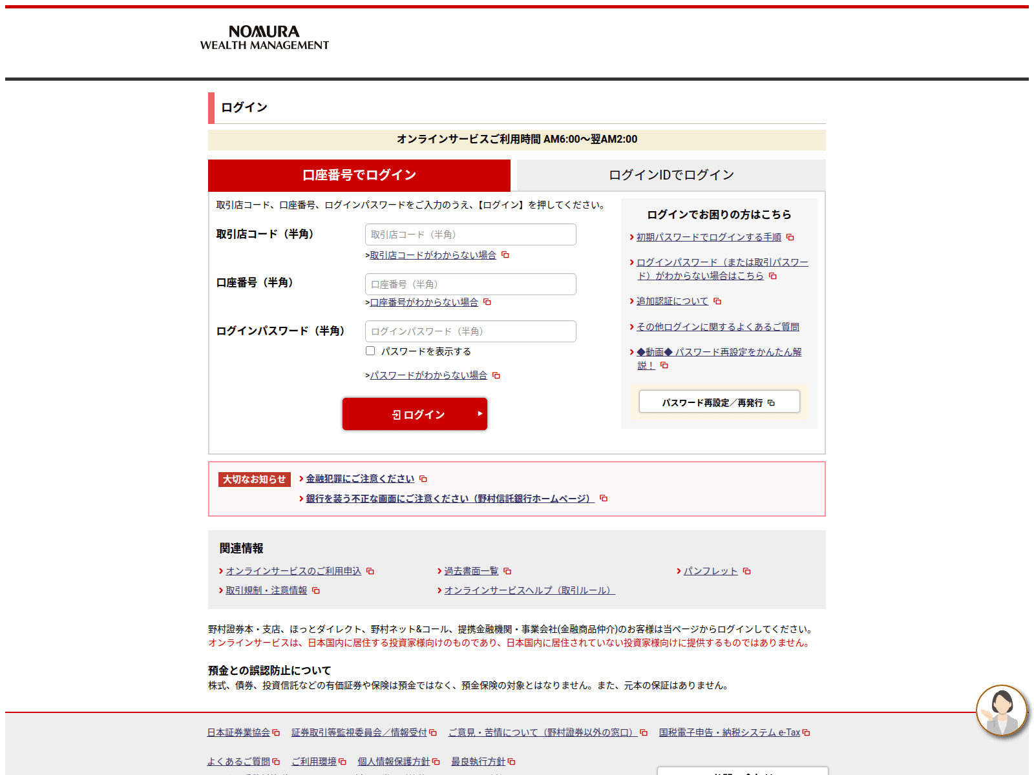Click external-link icon beside 口座番号がわからない場合

487,302
